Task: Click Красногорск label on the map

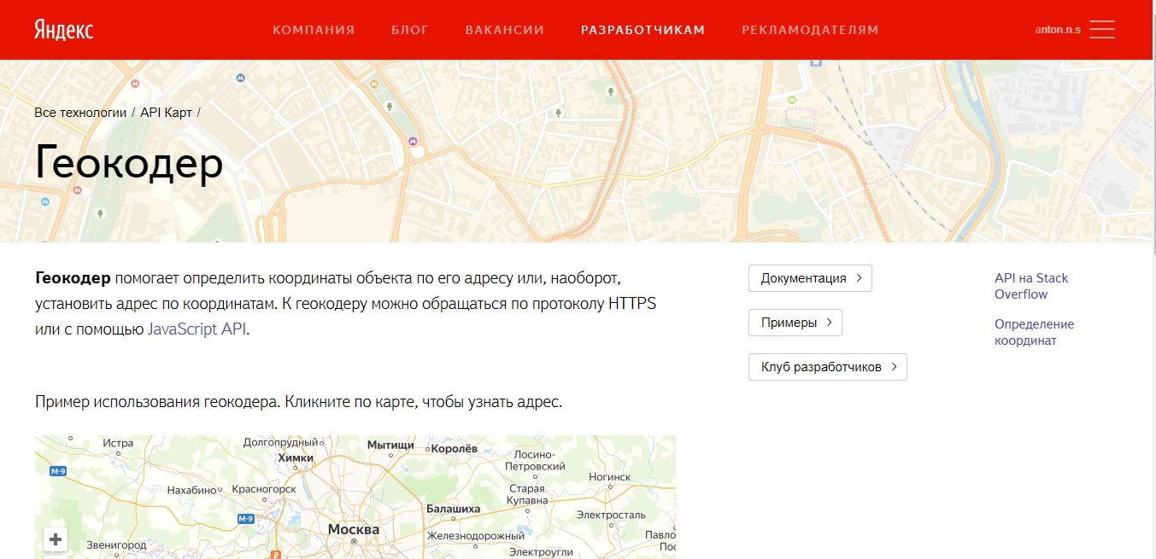Action: coord(264,490)
